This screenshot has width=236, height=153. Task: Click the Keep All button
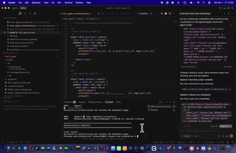pyautogui.click(x=225, y=126)
